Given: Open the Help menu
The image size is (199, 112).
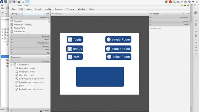Looking at the screenshot, I should [91, 9].
